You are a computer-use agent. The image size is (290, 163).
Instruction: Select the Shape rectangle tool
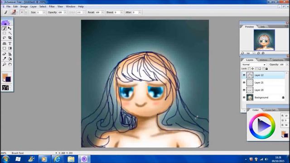tap(4, 48)
